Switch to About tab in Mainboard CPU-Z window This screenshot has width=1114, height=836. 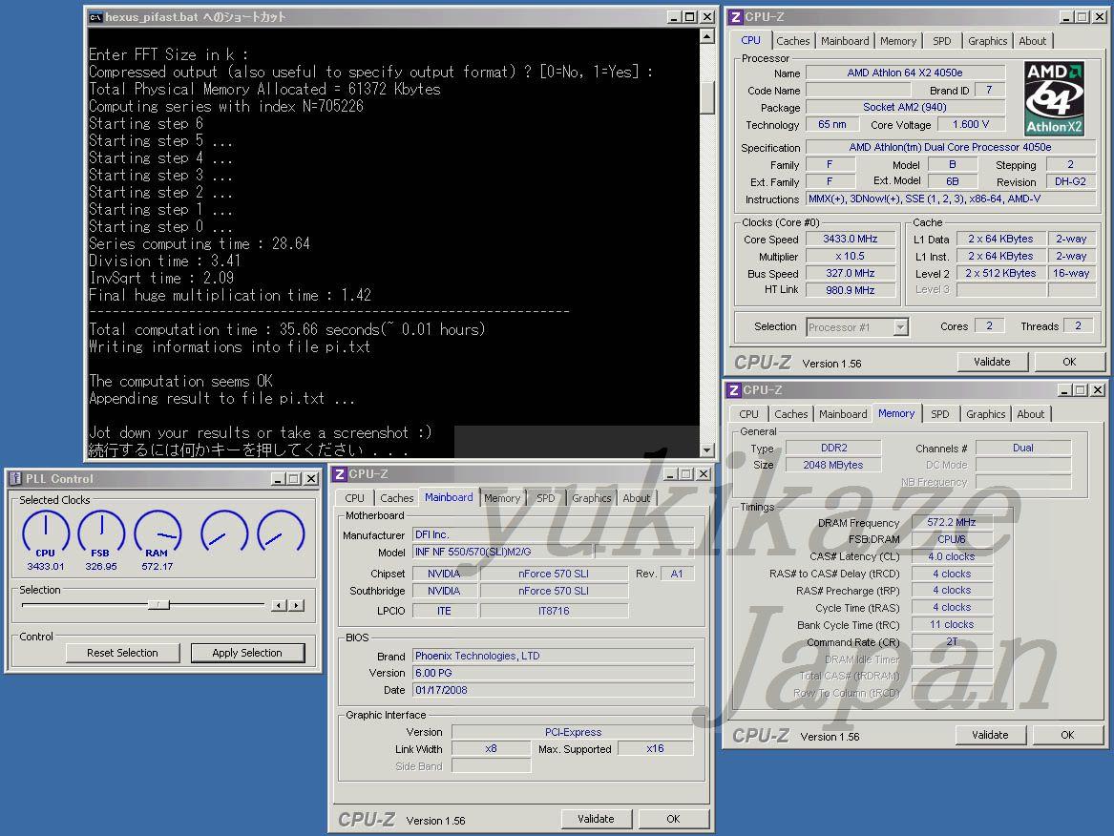click(x=636, y=498)
